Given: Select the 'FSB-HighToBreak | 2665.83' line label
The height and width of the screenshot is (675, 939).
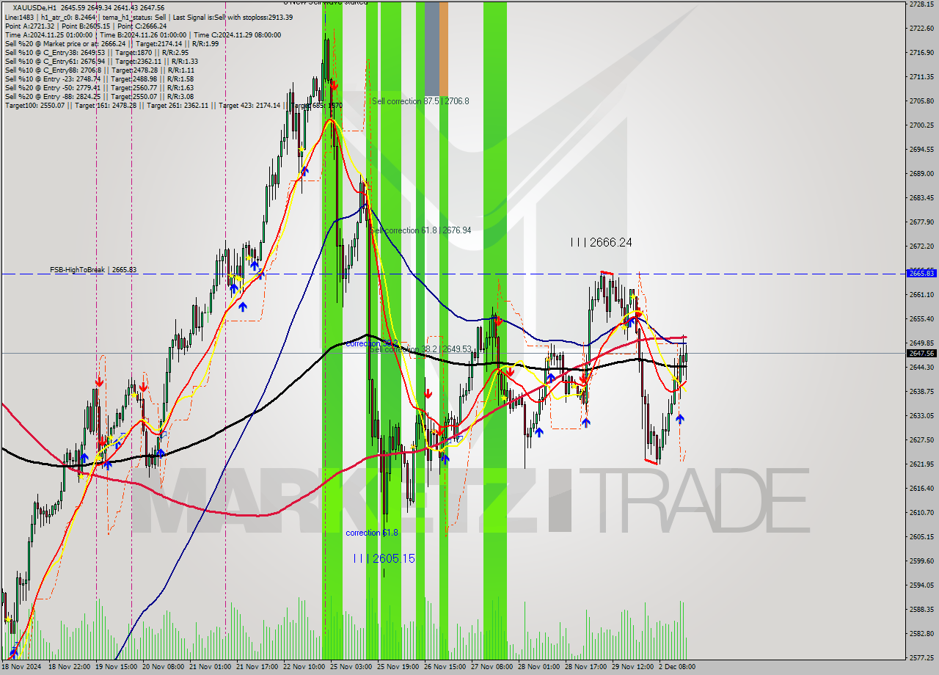Looking at the screenshot, I should pos(93,270).
